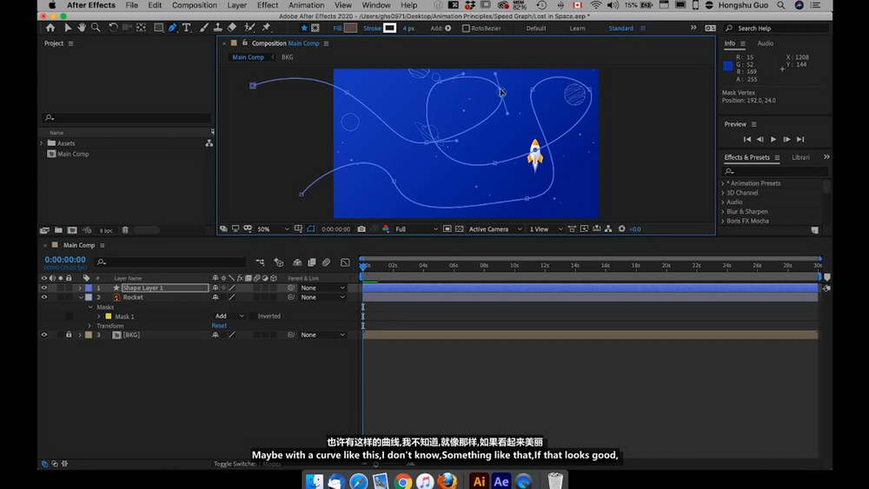Image resolution: width=869 pixels, height=489 pixels.
Task: Open the Full resolution dropdown
Action: click(x=416, y=228)
